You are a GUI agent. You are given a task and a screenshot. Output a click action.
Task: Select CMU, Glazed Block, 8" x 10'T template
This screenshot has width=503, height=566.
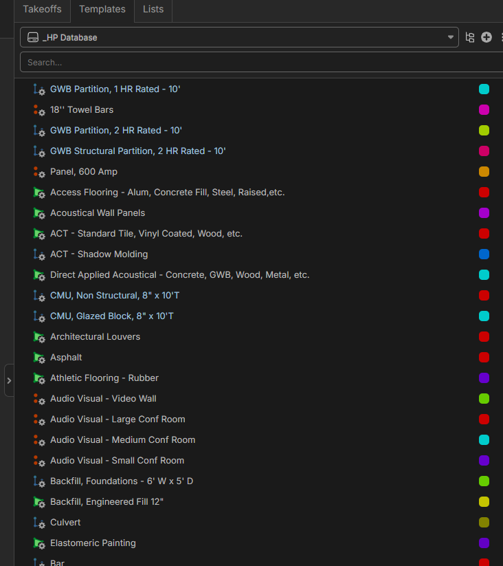[111, 316]
